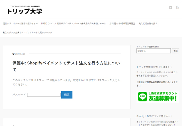Click the blue 確定 submit button
This screenshot has height=126, width=182.
[x=67, y=95]
